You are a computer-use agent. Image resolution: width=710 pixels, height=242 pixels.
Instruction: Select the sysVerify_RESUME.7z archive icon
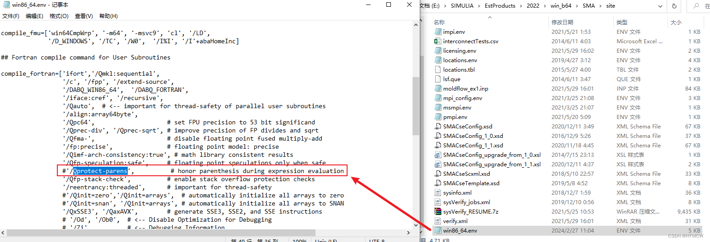point(437,211)
